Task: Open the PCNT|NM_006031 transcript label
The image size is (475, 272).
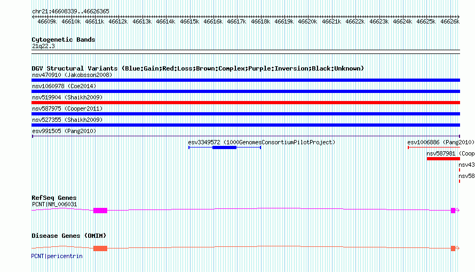Action: [54, 204]
